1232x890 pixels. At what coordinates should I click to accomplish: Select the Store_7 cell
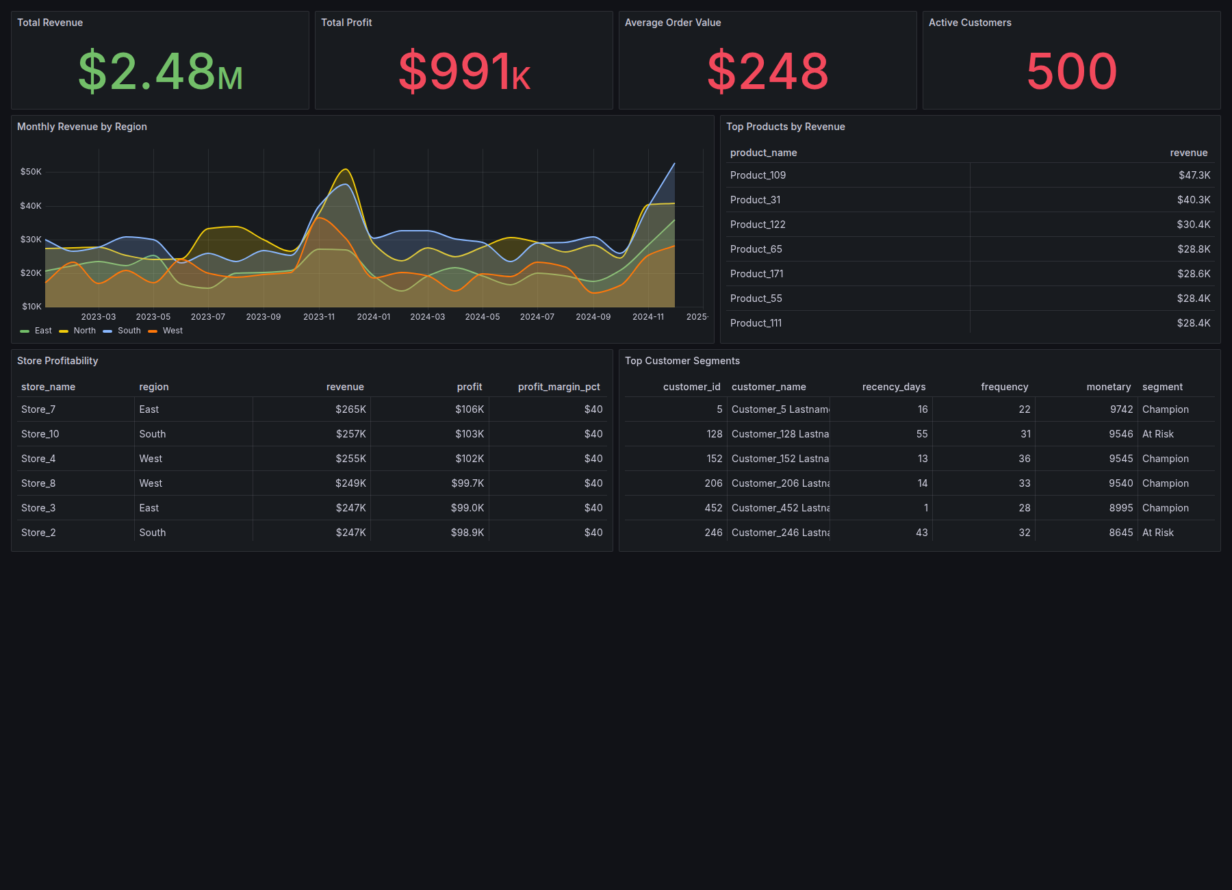pos(76,409)
